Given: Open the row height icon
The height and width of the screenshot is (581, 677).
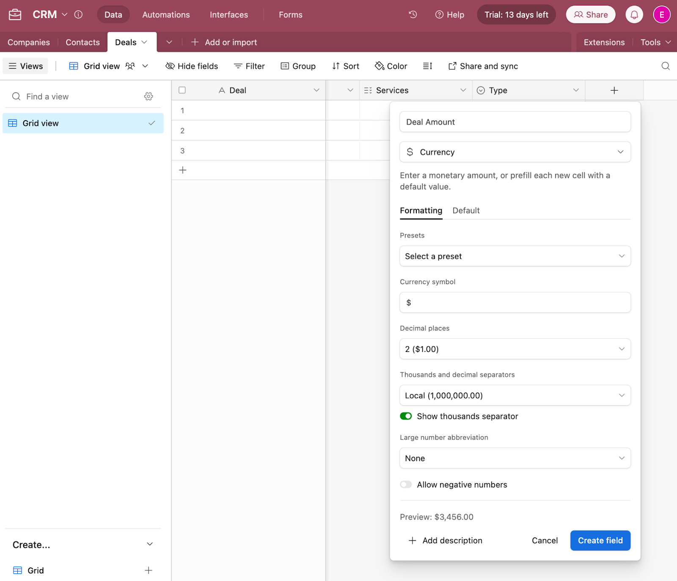Looking at the screenshot, I should 427,66.
